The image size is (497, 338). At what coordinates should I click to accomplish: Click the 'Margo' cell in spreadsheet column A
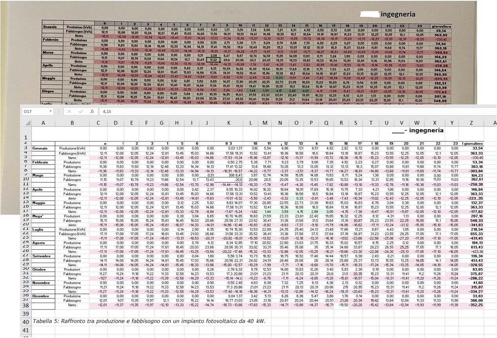pyautogui.click(x=43, y=175)
